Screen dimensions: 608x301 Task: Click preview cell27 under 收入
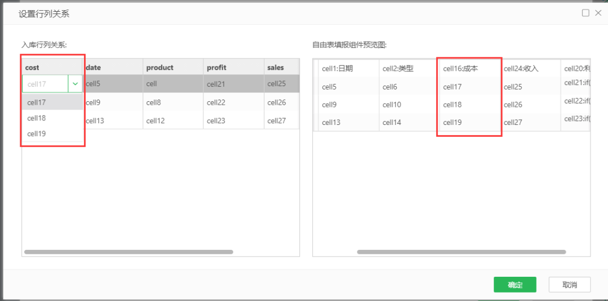[x=530, y=123]
